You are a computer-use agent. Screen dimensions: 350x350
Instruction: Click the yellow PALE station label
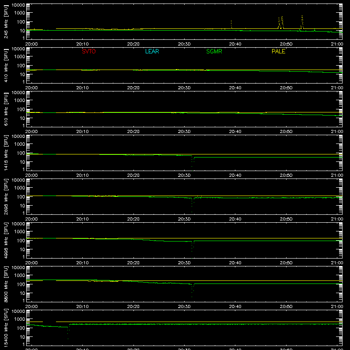[278, 51]
